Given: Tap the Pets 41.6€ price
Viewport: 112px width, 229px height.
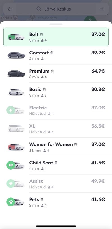Looking at the screenshot, I should click(x=98, y=199).
